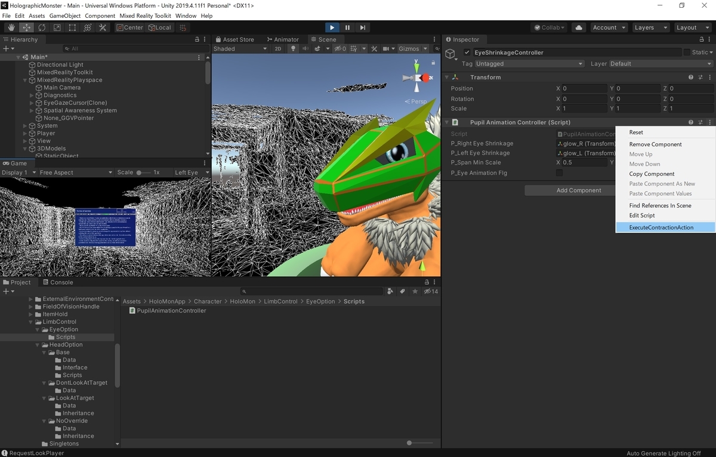The image size is (716, 457).
Task: Open the Gizmos dropdown
Action: coord(413,49)
